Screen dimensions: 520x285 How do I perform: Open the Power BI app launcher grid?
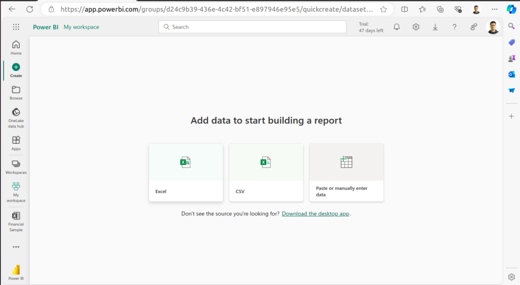[16, 27]
